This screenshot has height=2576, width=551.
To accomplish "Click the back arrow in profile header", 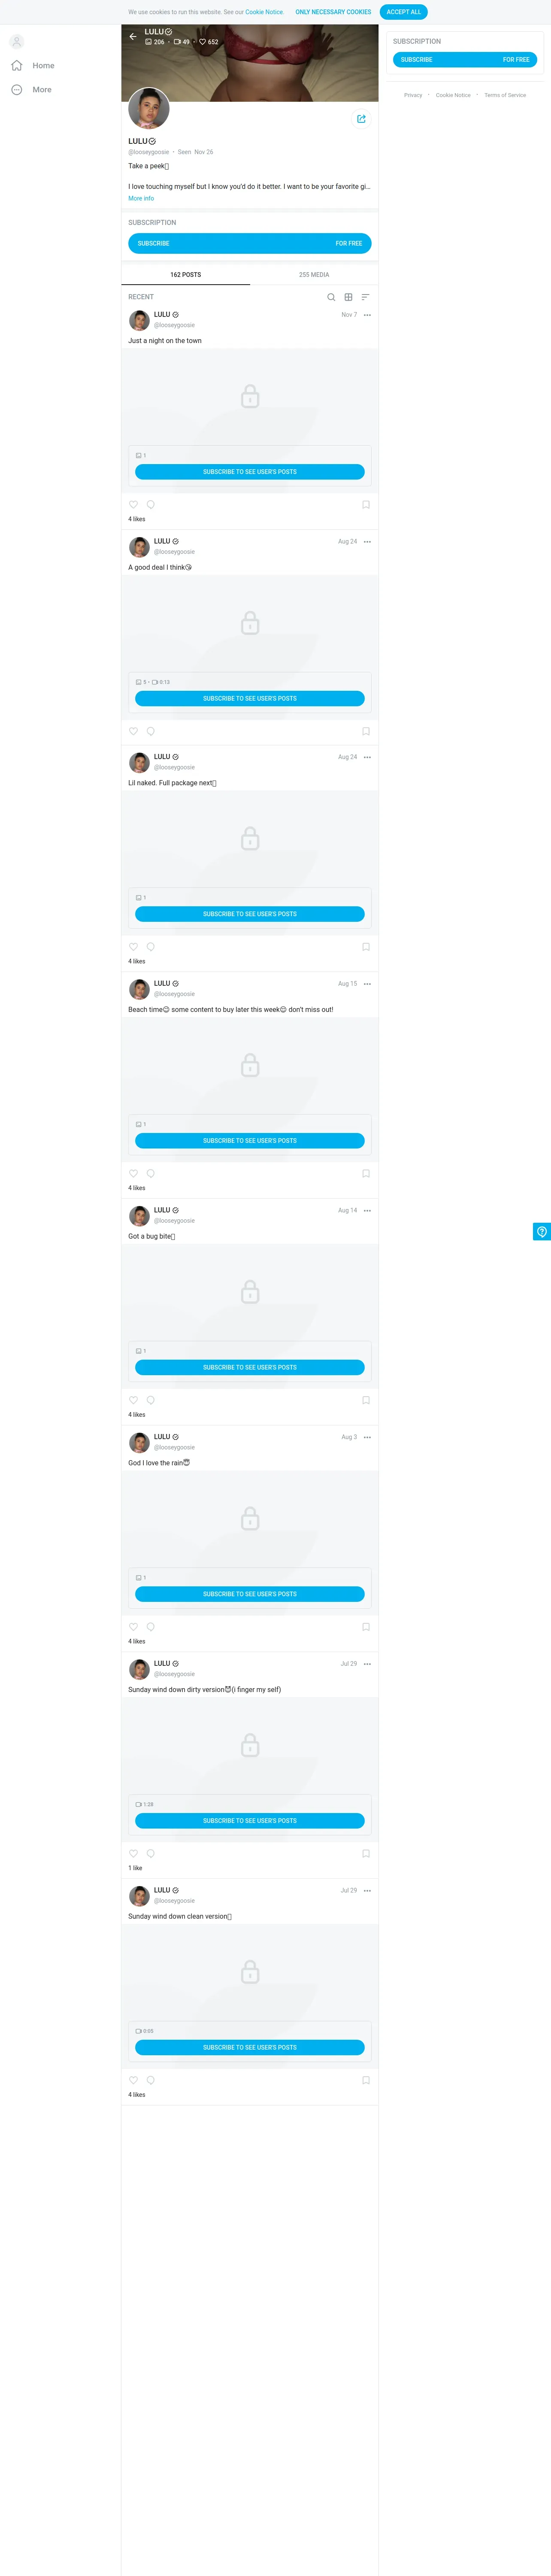I will (133, 37).
